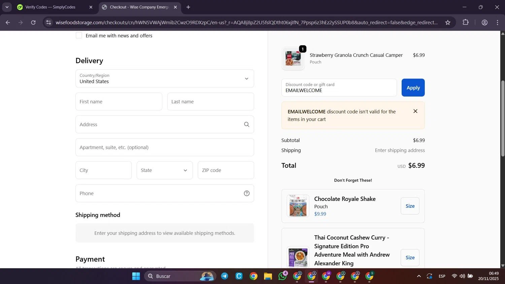Screen dimensions: 505x284
Task: Click the Strawberry Granola Crunch product thumbnail
Action: 293,59
